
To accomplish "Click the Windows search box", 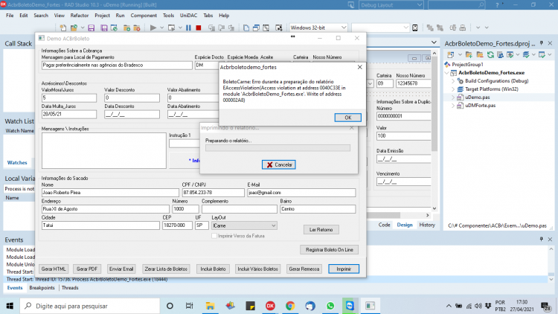I will pos(90,306).
